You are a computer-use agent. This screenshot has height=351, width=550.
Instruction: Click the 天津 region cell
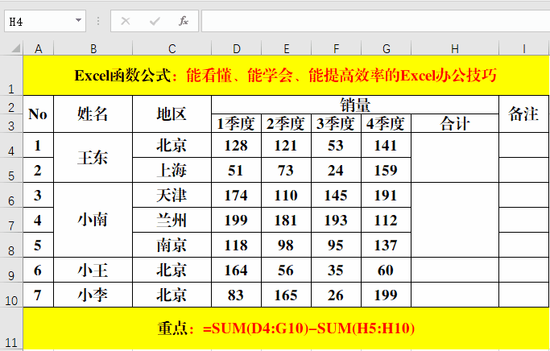[x=172, y=195]
